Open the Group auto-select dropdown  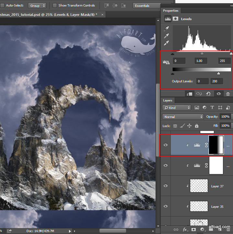pyautogui.click(x=37, y=6)
